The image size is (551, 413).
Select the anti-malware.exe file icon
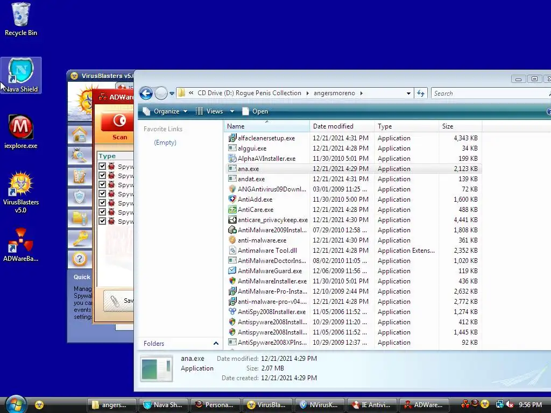pos(232,240)
